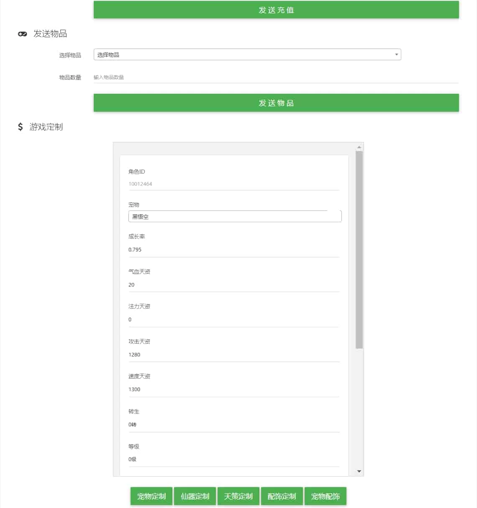The image size is (477, 508).
Task: Click the gamepad icon beside 发送物品
Action: (22, 34)
